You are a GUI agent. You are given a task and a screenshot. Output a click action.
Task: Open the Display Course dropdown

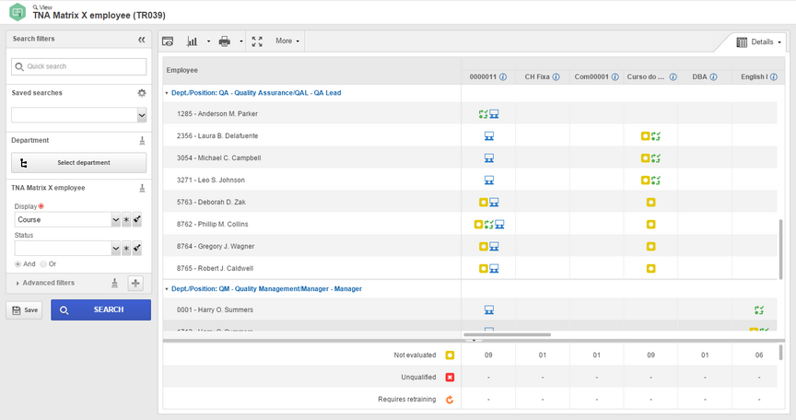(116, 219)
